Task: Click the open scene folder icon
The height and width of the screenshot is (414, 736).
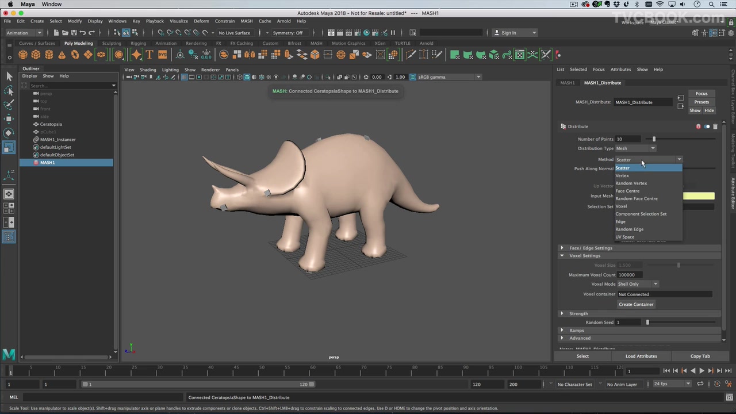Action: tap(65, 33)
